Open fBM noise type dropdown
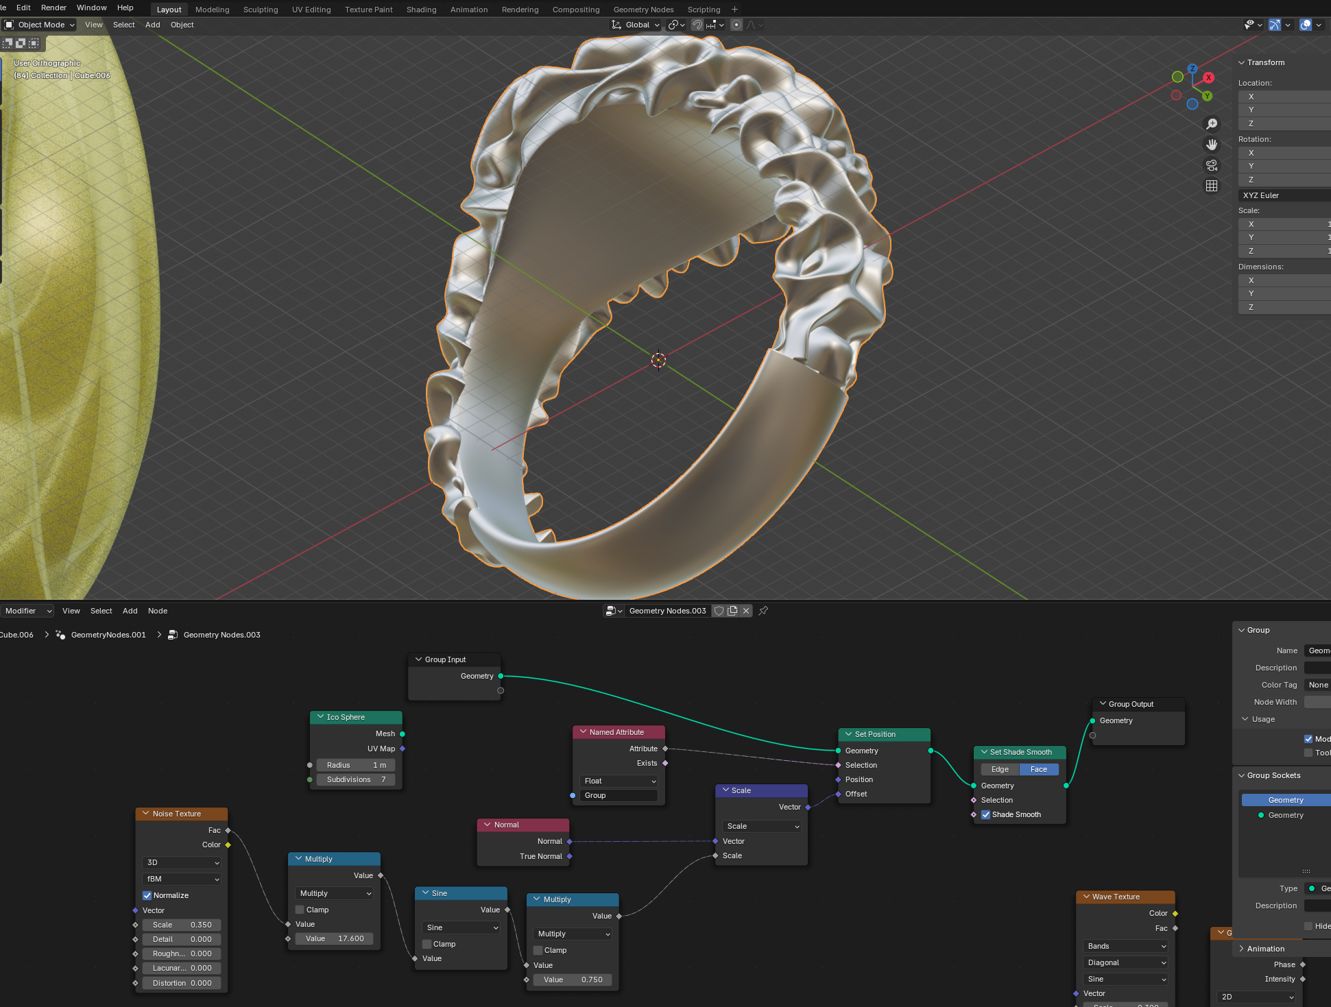Image resolution: width=1331 pixels, height=1007 pixels. tap(182, 879)
